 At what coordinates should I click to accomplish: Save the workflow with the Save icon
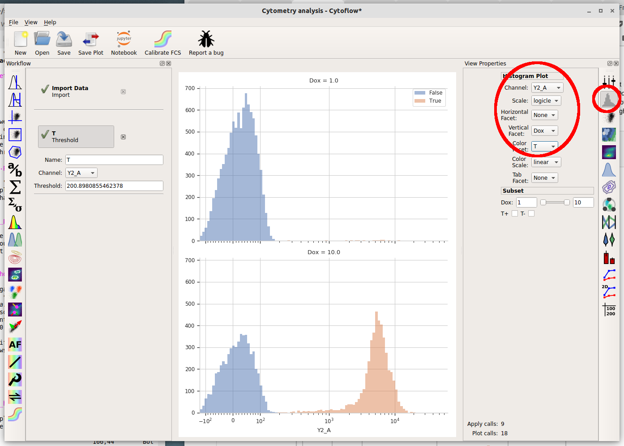pos(64,39)
